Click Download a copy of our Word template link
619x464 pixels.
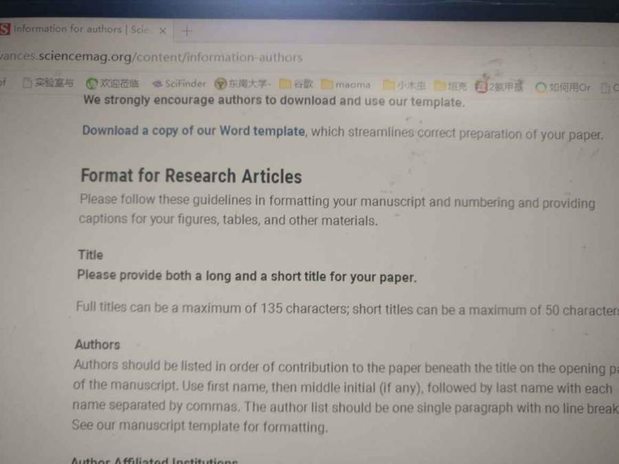click(x=193, y=131)
